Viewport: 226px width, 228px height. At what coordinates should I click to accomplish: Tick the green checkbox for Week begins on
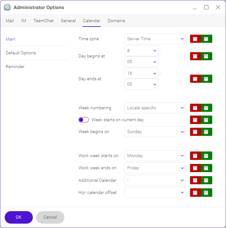(x=206, y=132)
